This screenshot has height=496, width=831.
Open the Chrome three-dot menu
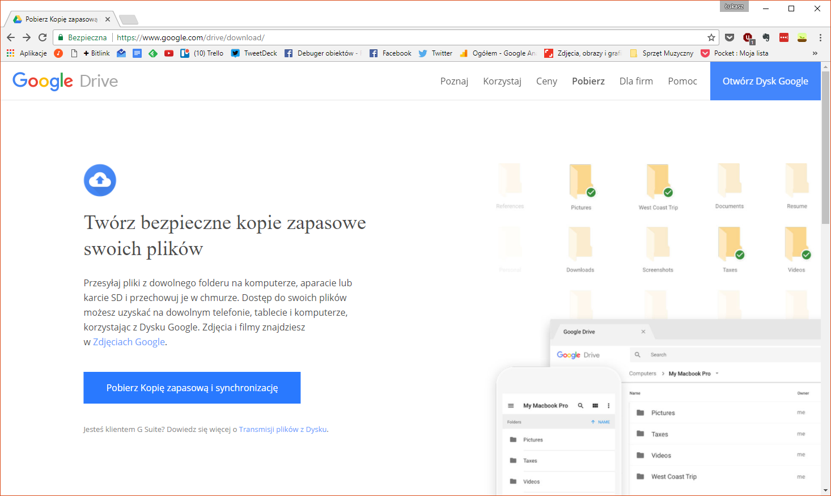(820, 37)
